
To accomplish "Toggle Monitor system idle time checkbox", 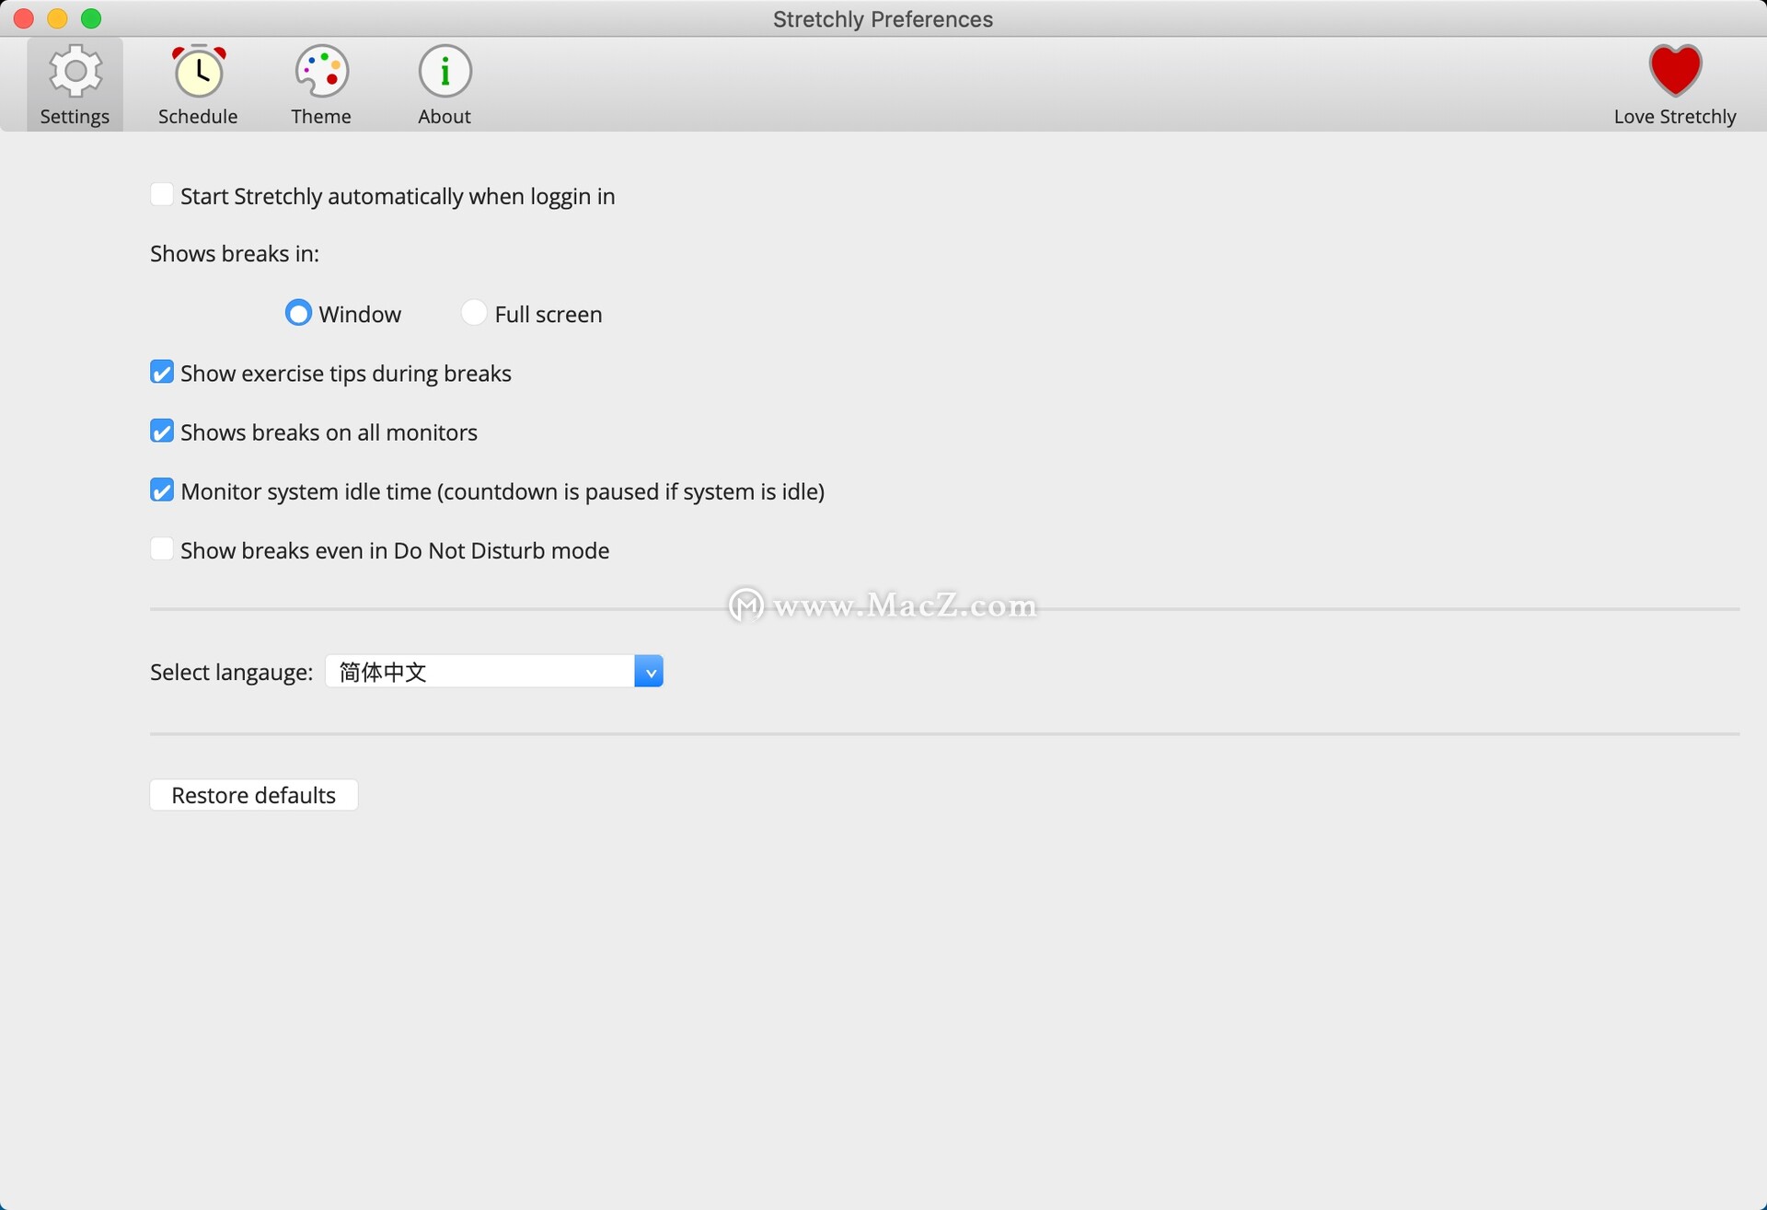I will [x=162, y=490].
